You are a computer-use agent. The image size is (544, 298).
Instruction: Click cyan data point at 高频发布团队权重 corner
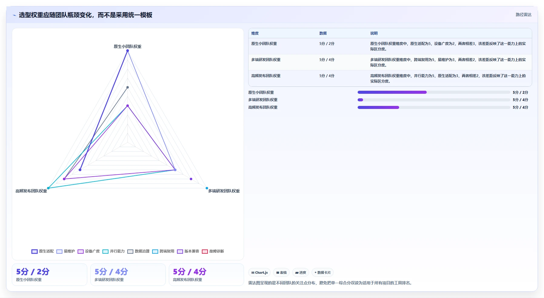point(48,188)
